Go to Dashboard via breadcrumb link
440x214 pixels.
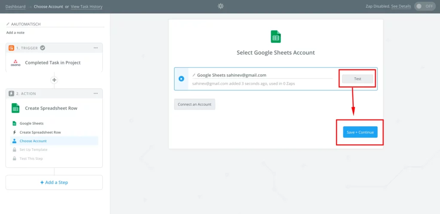click(15, 6)
